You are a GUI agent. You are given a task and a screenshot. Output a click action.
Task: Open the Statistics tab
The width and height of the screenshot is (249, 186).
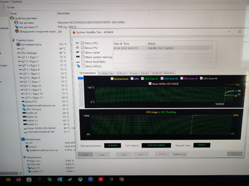click(169, 73)
